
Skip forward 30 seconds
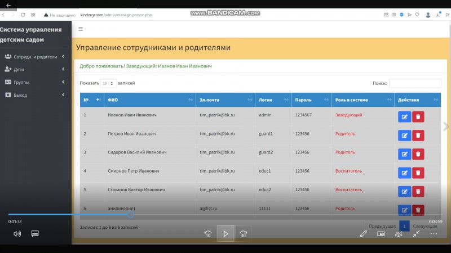tap(244, 234)
